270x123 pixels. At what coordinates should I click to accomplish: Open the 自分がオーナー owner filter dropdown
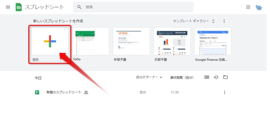(x=149, y=77)
